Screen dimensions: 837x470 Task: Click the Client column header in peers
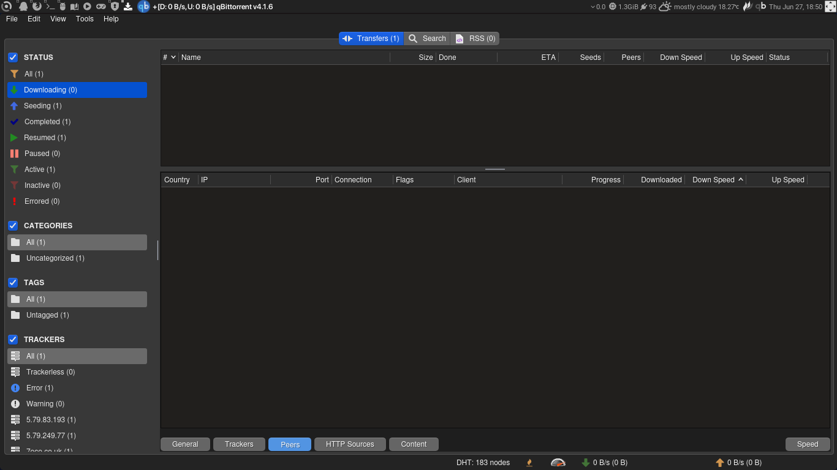508,180
